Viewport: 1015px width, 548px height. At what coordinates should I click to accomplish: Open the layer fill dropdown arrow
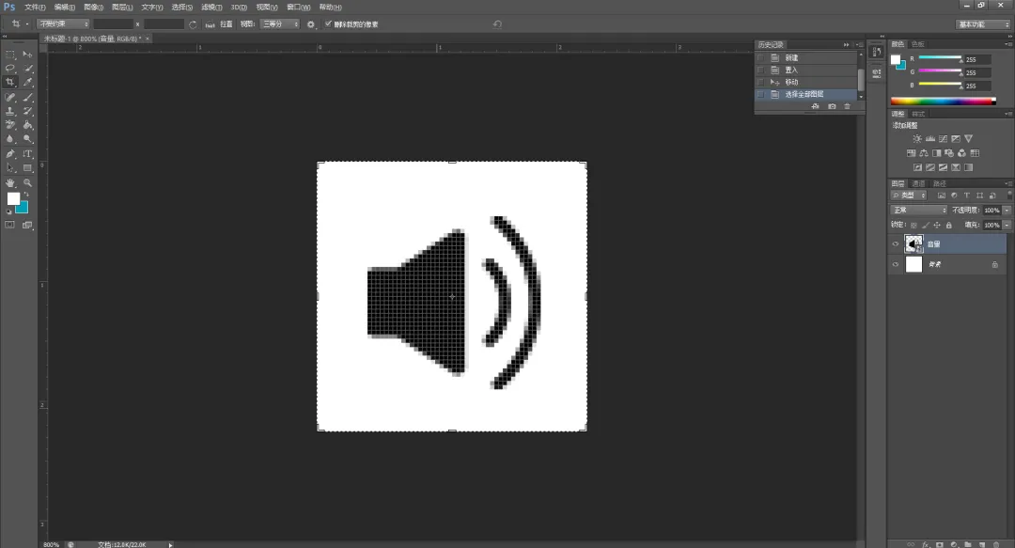(x=1007, y=225)
